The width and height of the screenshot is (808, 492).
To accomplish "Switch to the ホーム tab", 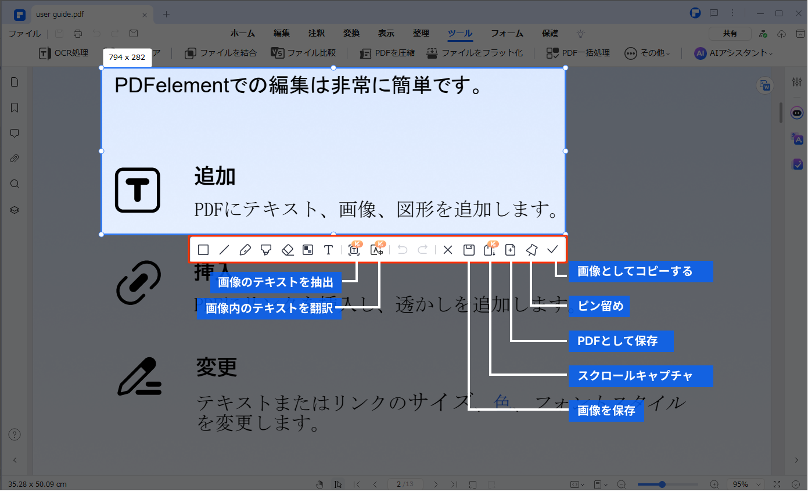I will point(242,34).
